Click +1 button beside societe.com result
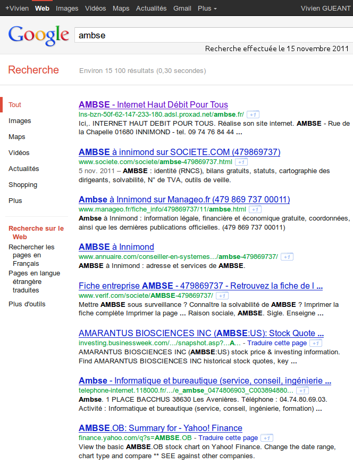 [241, 162]
